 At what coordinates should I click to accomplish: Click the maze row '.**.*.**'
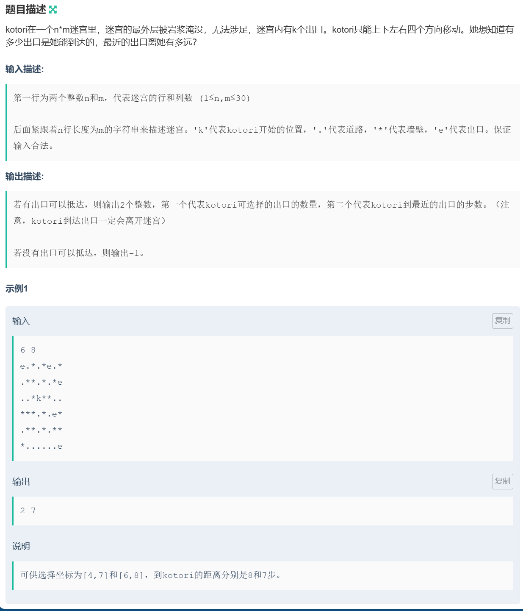click(42, 430)
